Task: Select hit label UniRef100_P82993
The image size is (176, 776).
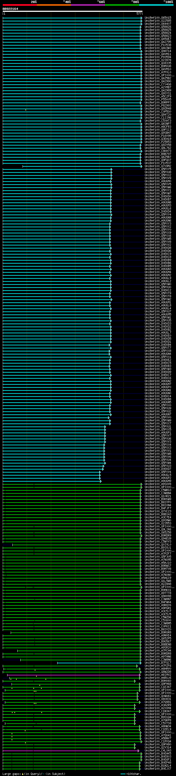Action: point(158,106)
